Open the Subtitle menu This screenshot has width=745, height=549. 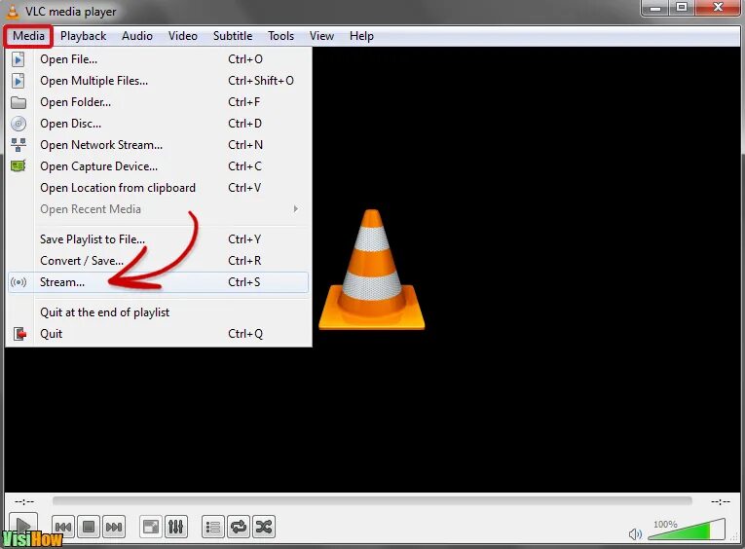coord(233,36)
